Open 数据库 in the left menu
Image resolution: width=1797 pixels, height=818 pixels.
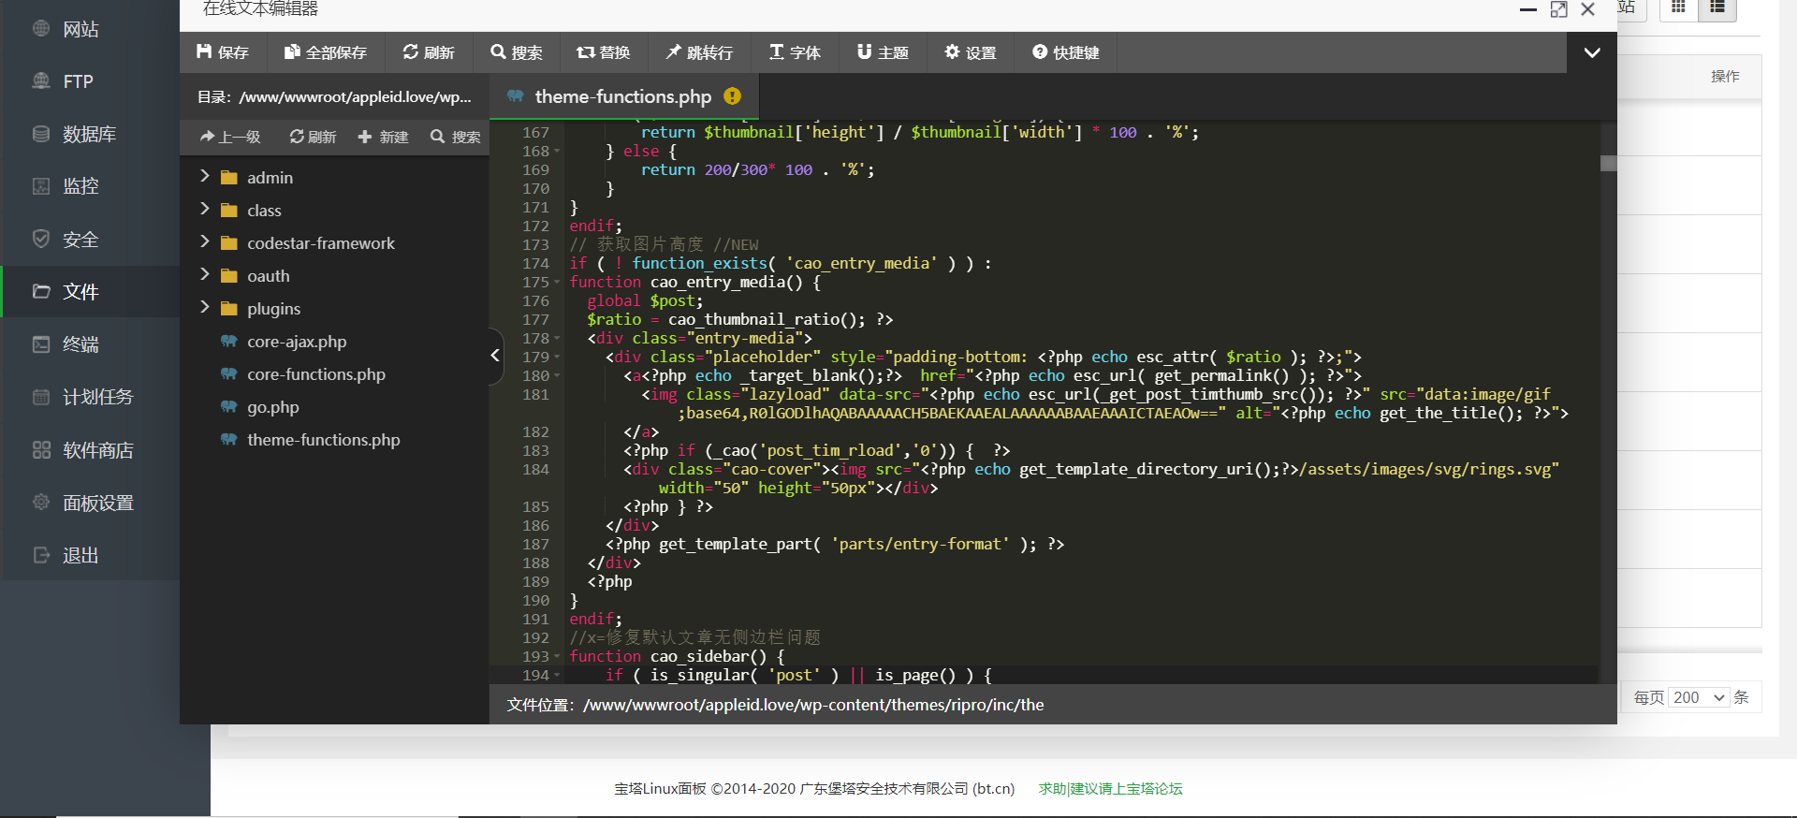(x=89, y=134)
